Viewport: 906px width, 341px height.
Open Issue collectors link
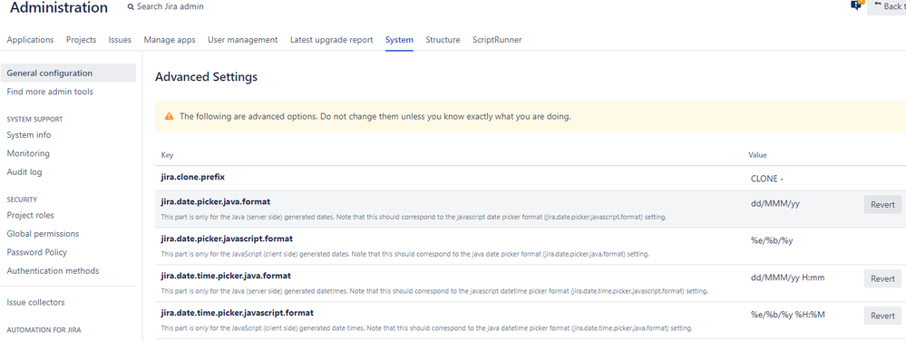click(36, 302)
